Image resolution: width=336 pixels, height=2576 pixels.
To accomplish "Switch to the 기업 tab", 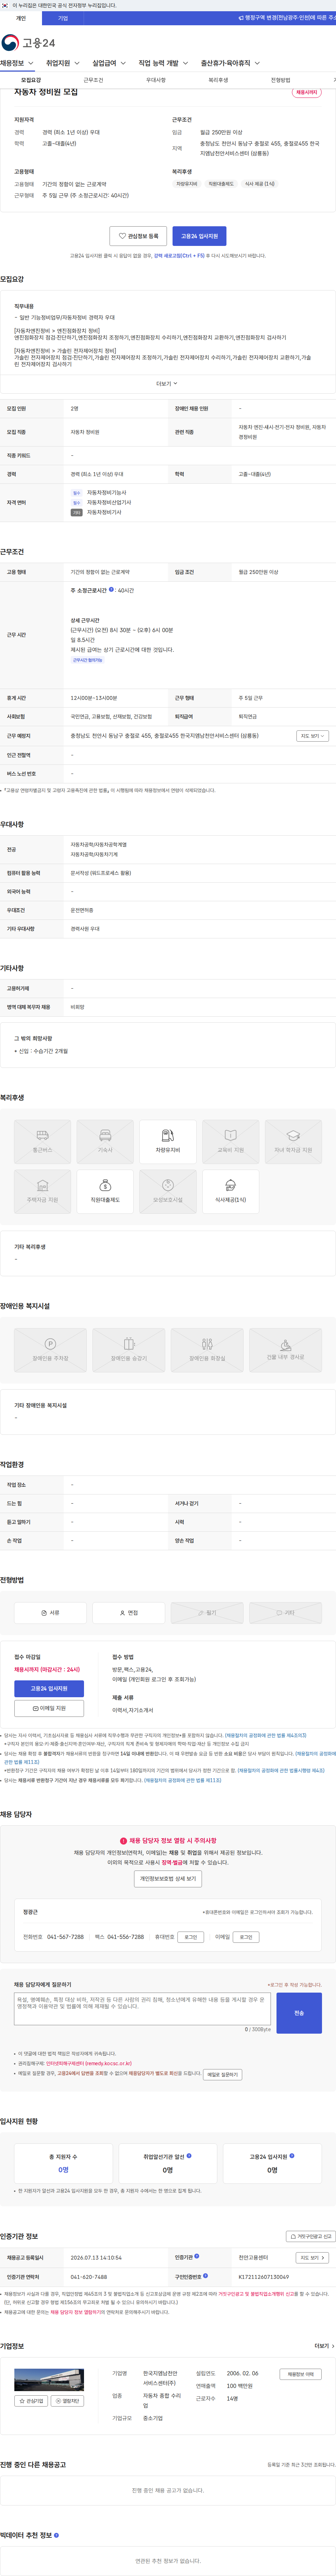I will [63, 18].
